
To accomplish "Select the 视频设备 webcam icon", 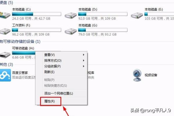I will (137, 75).
